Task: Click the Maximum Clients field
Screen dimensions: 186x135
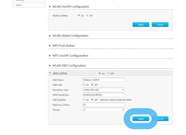Action: point(103,105)
